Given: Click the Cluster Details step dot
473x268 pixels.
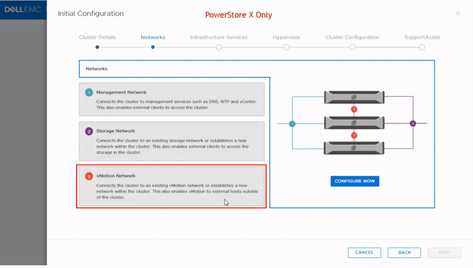Looking at the screenshot, I should 97,47.
